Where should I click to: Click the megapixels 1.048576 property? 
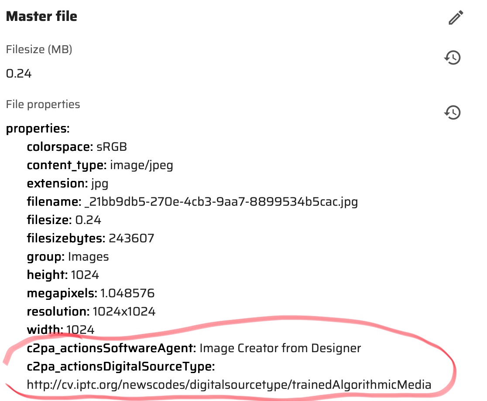(x=90, y=293)
